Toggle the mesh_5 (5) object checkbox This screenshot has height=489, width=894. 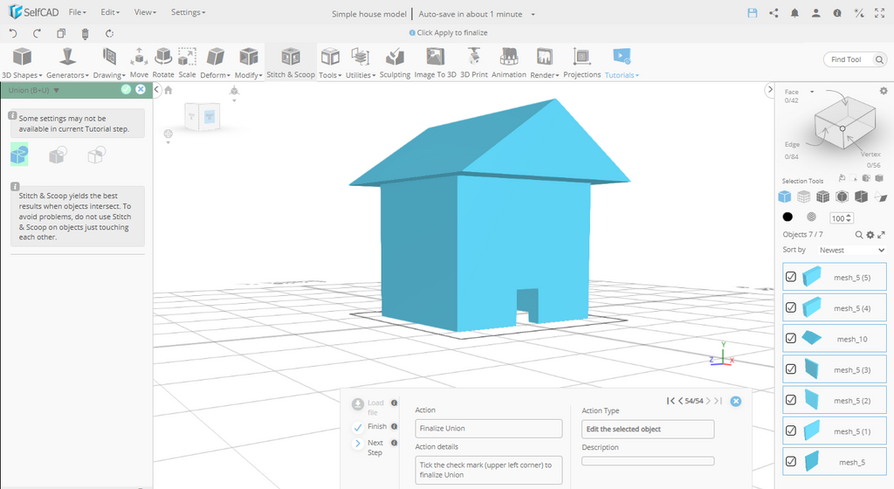click(x=791, y=277)
